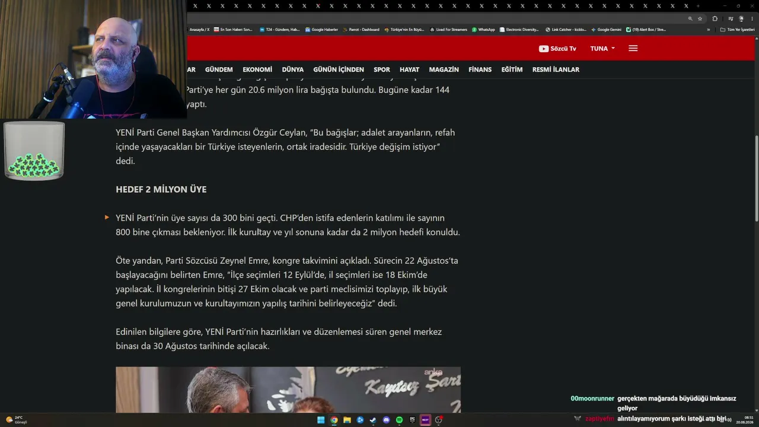
Task: Open the Windows Start menu
Action: [x=321, y=420]
